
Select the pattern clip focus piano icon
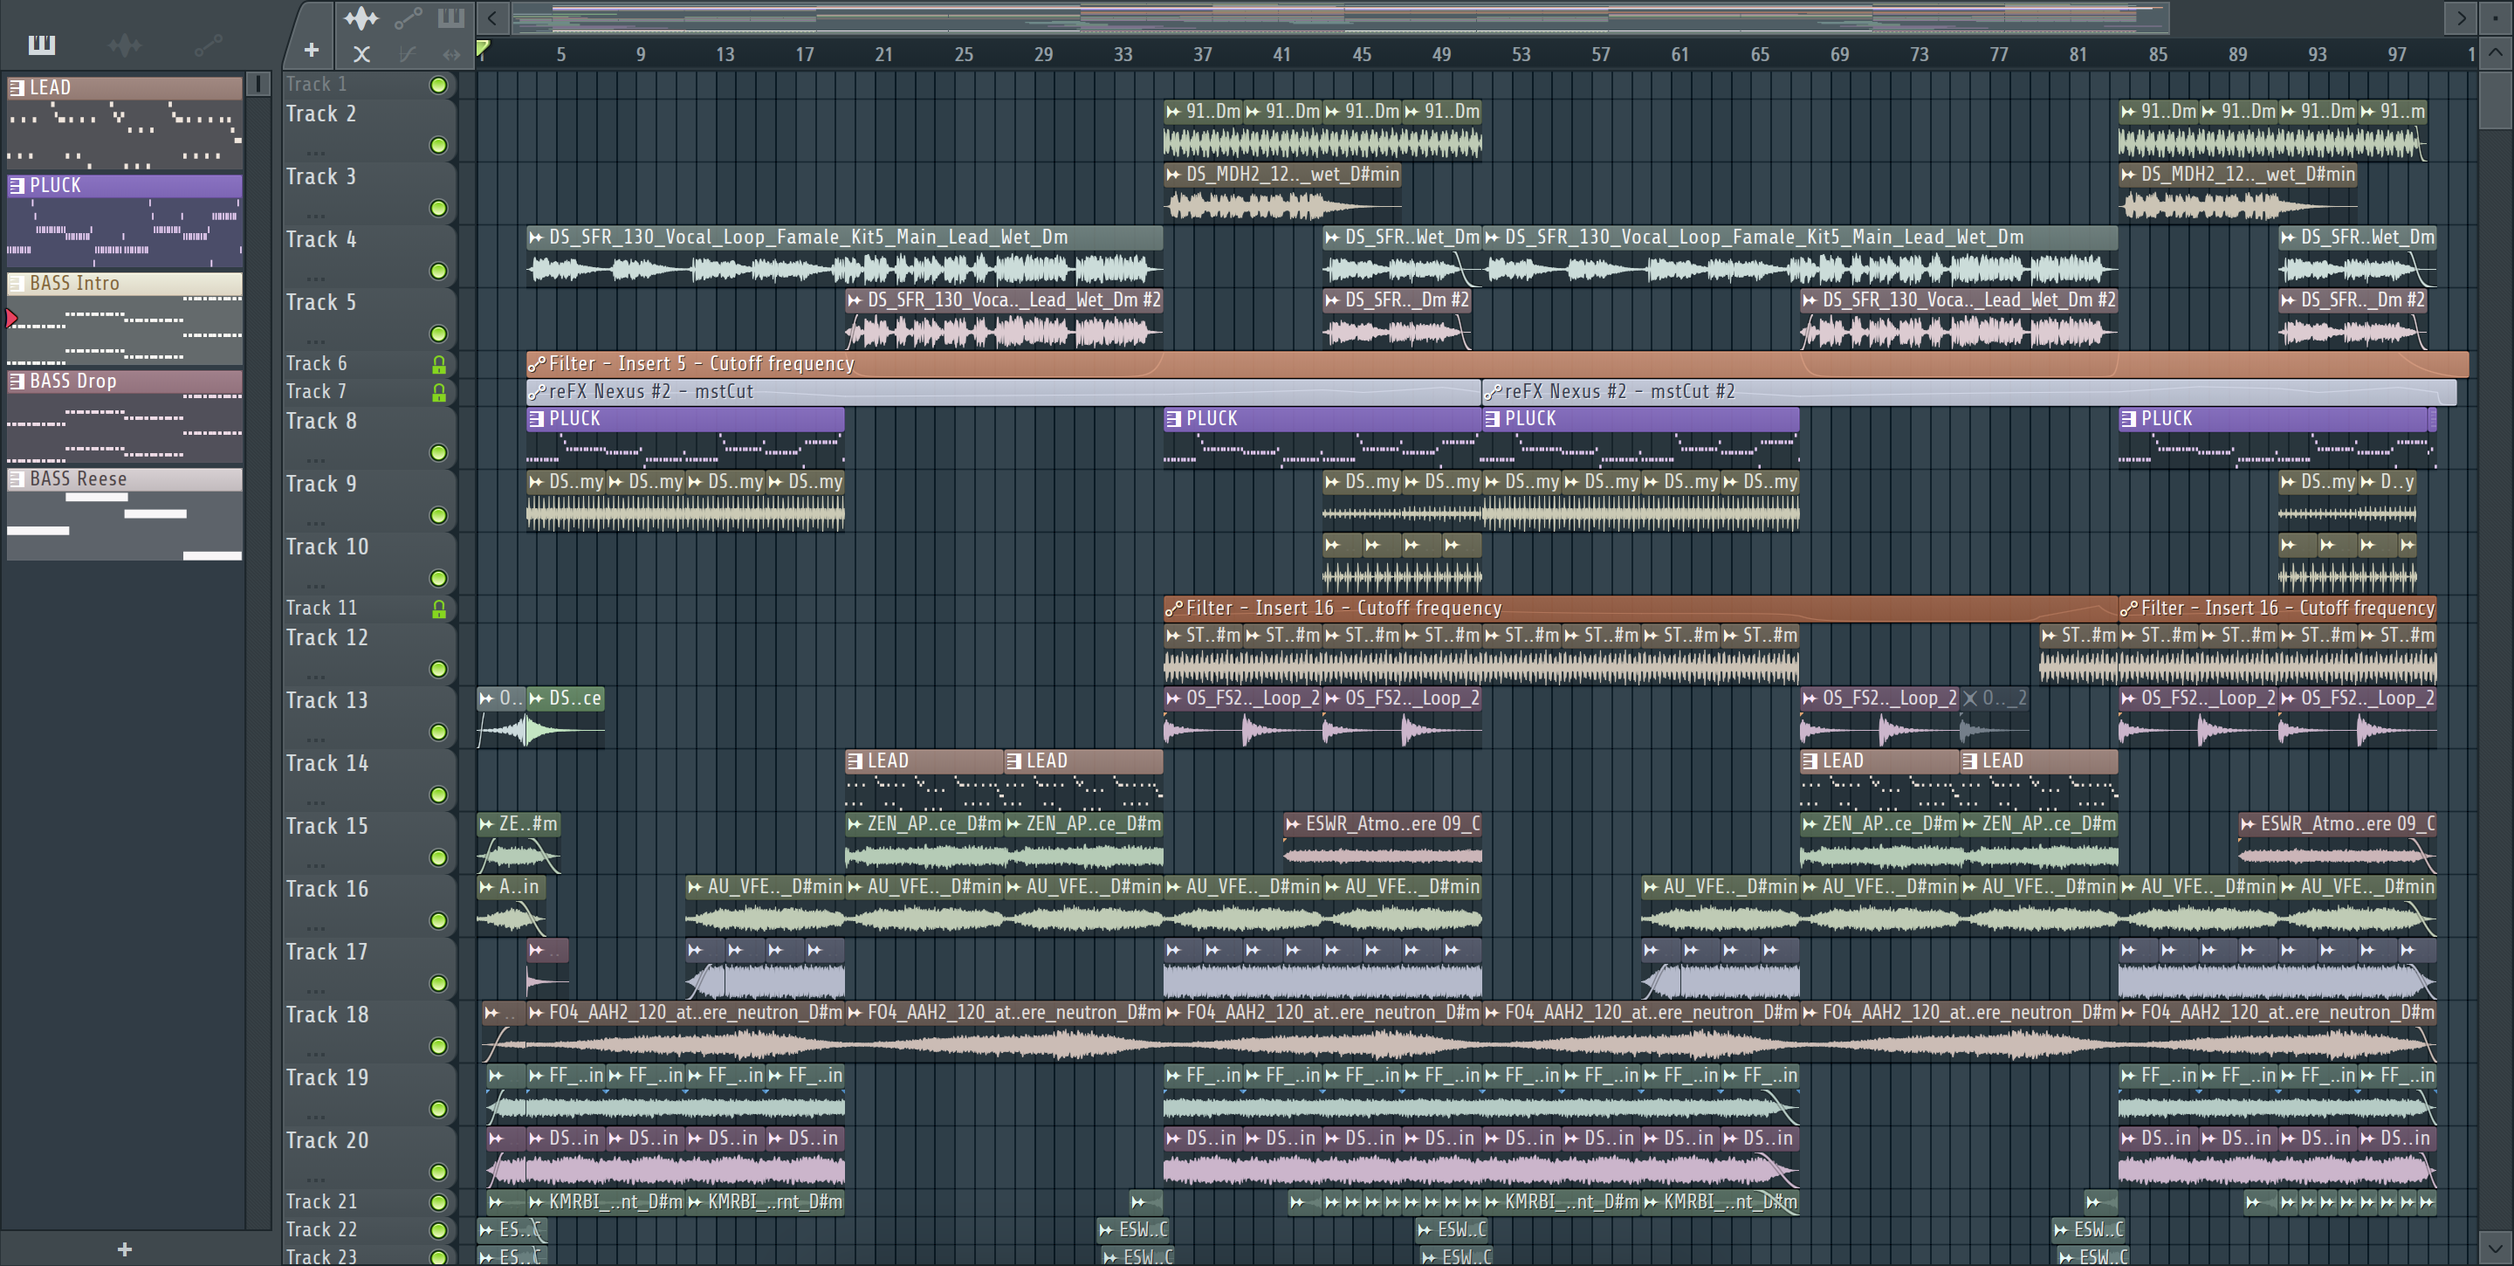tap(451, 17)
